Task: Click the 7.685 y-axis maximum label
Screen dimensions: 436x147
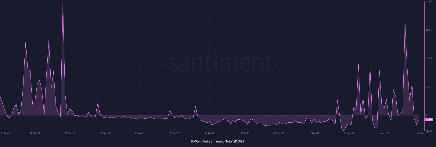Action: pyautogui.click(x=429, y=2)
